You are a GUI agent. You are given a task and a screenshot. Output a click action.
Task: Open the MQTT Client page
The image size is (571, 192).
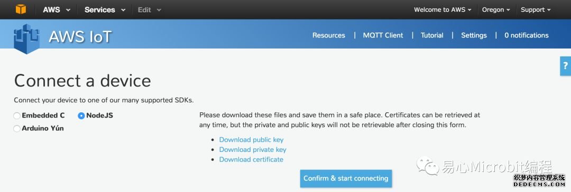click(383, 35)
